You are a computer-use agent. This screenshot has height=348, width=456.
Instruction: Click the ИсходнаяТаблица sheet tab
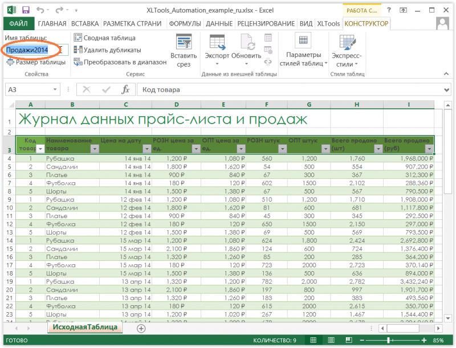point(88,327)
